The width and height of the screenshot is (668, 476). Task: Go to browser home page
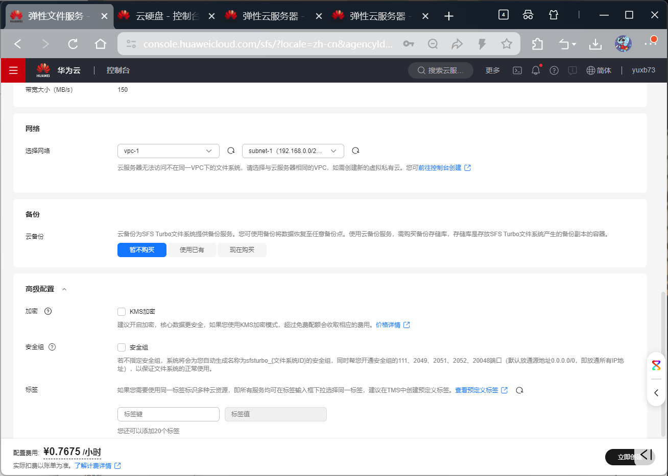101,44
